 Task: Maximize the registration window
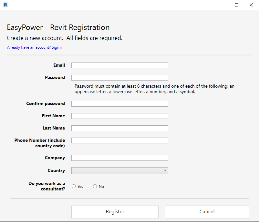click(236, 5)
